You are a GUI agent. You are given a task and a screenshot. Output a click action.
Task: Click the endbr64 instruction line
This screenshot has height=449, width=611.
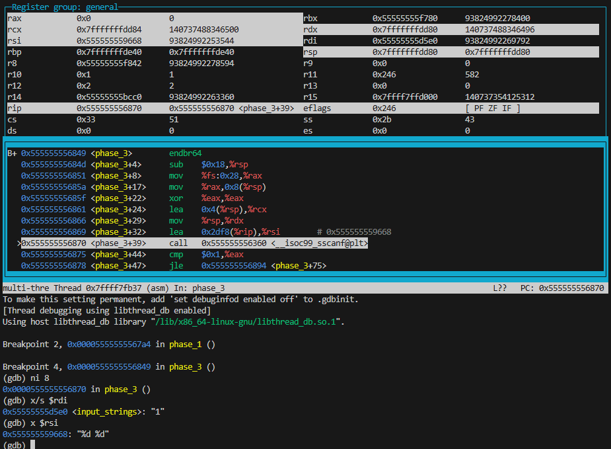(185, 153)
